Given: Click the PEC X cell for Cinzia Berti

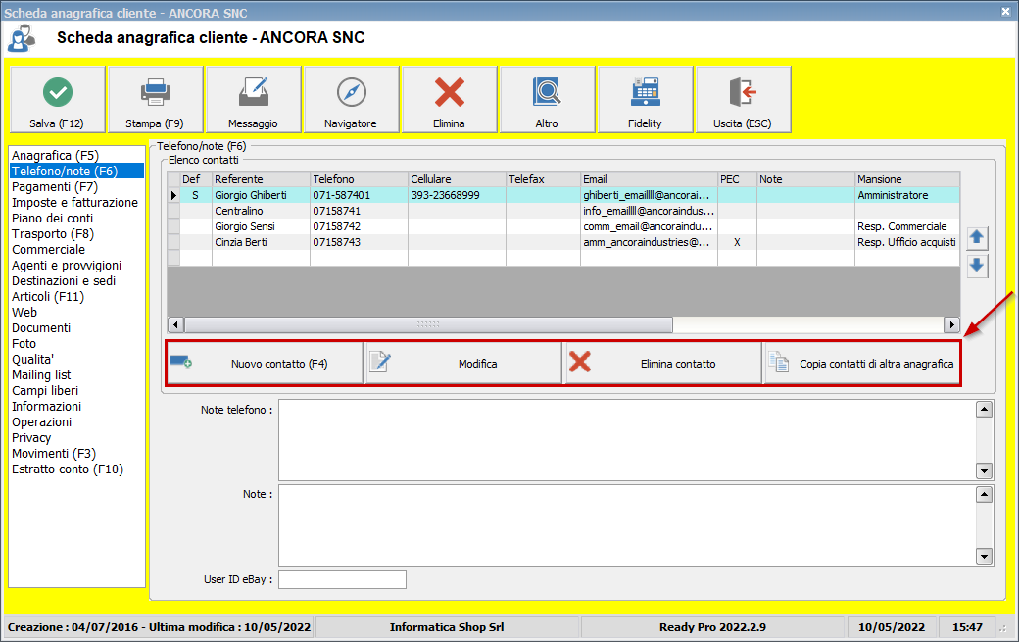Looking at the screenshot, I should [x=737, y=242].
